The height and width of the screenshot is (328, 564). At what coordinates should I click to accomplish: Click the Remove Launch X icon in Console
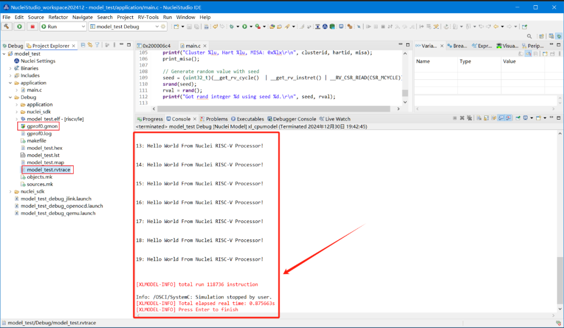462,118
